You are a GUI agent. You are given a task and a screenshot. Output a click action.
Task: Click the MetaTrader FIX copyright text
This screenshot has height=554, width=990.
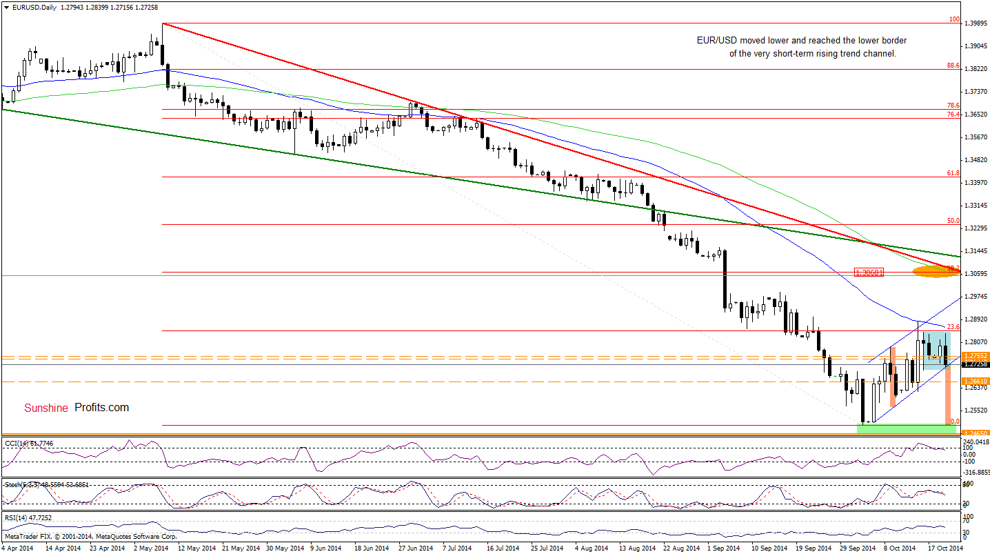click(x=90, y=535)
